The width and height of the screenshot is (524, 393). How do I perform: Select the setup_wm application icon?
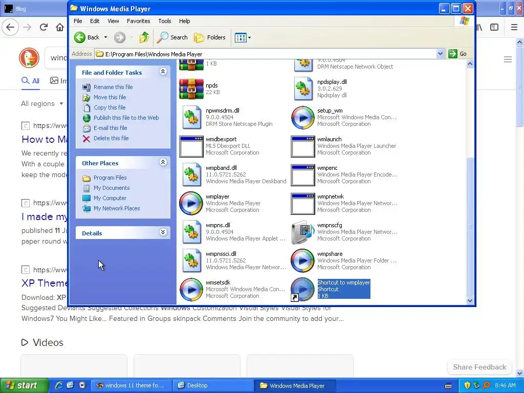point(303,118)
